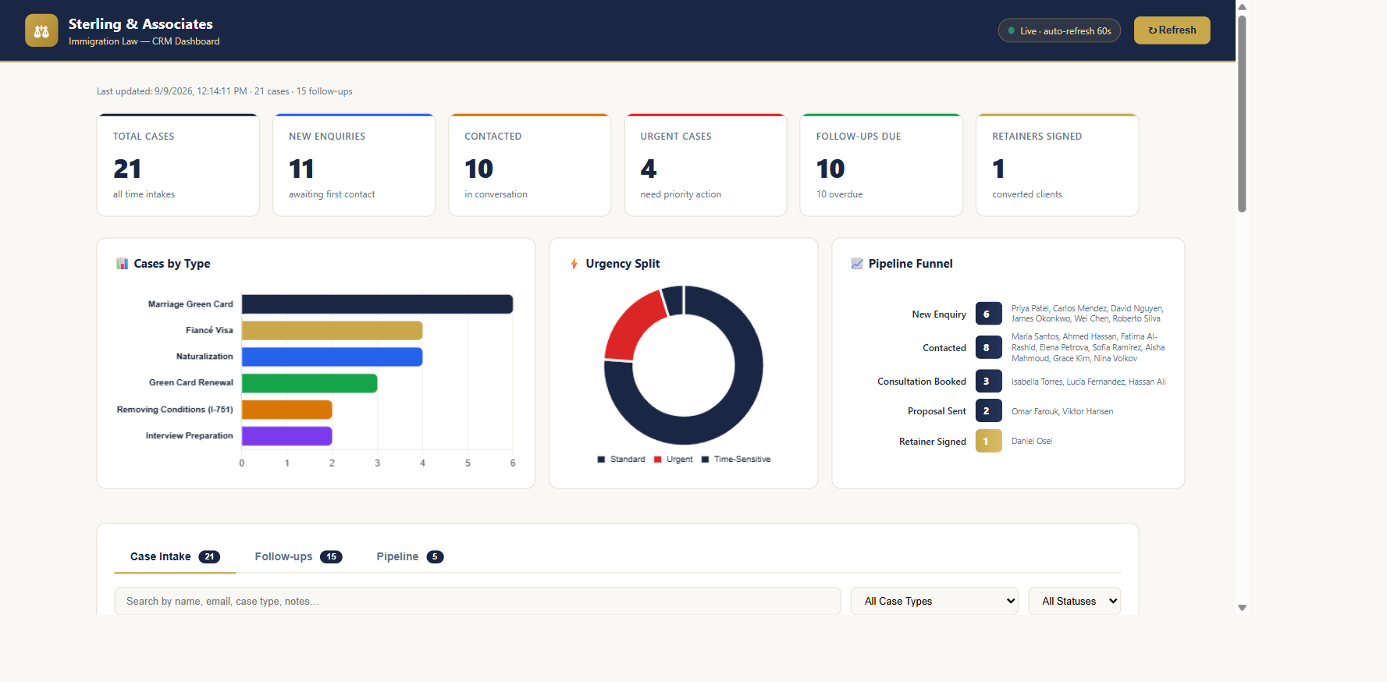Click the Contacted stat card
This screenshot has width=1387, height=682.
click(x=529, y=165)
